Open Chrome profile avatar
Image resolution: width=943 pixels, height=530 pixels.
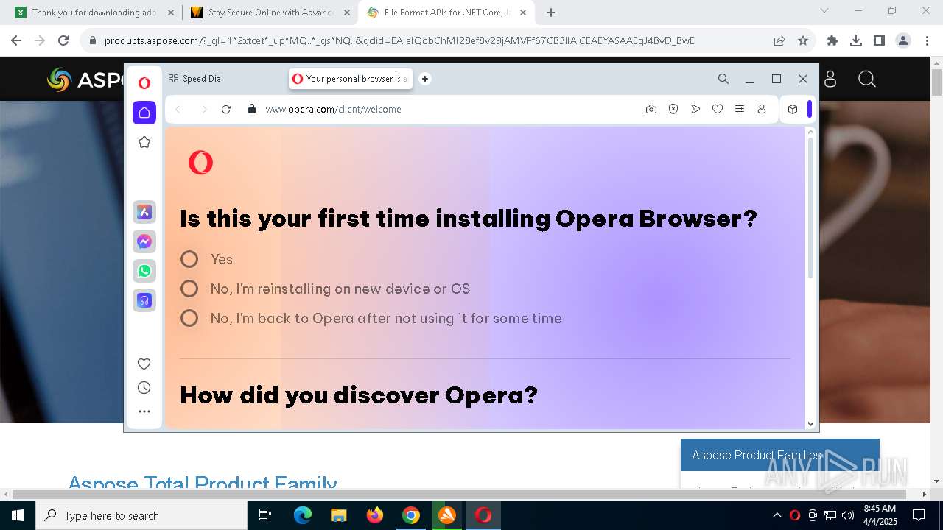pyautogui.click(x=903, y=41)
